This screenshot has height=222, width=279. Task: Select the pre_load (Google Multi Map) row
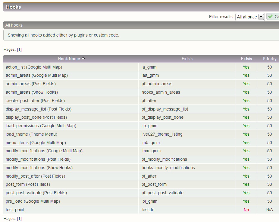pos(33,201)
